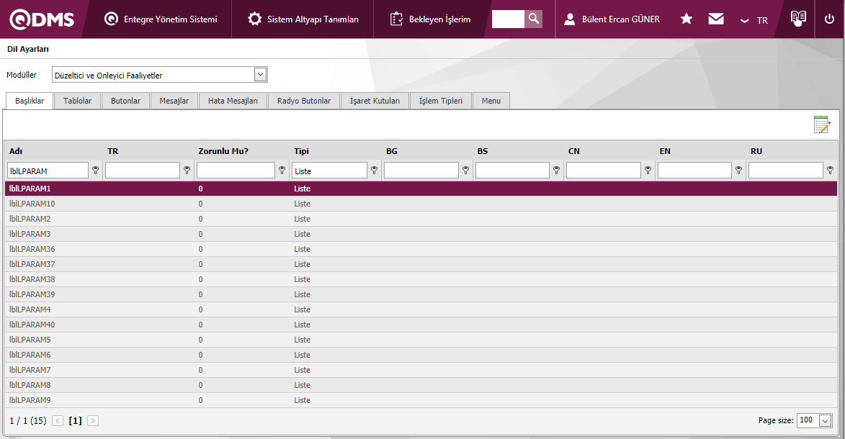845x439 pixels.
Task: Click the TR column filter input field
Action: (x=142, y=171)
